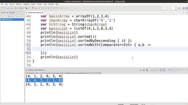The width and height of the screenshot is (188, 105).
Task: Open the External Tools dropdown arrow
Action: pos(29,8)
